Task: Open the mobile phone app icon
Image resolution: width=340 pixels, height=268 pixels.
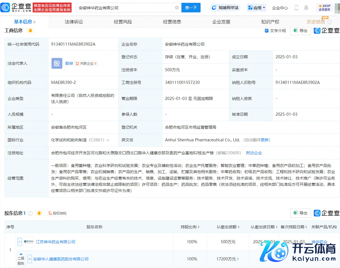Action: point(296,8)
